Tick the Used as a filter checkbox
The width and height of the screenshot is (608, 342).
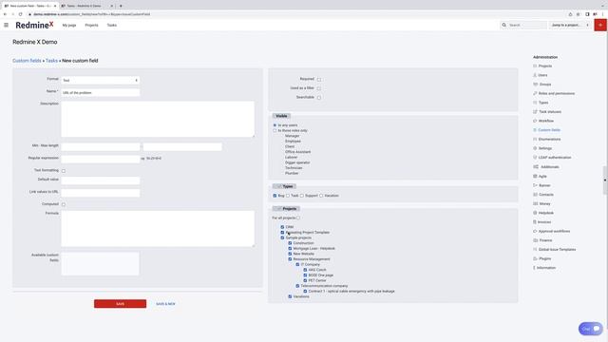[319, 88]
